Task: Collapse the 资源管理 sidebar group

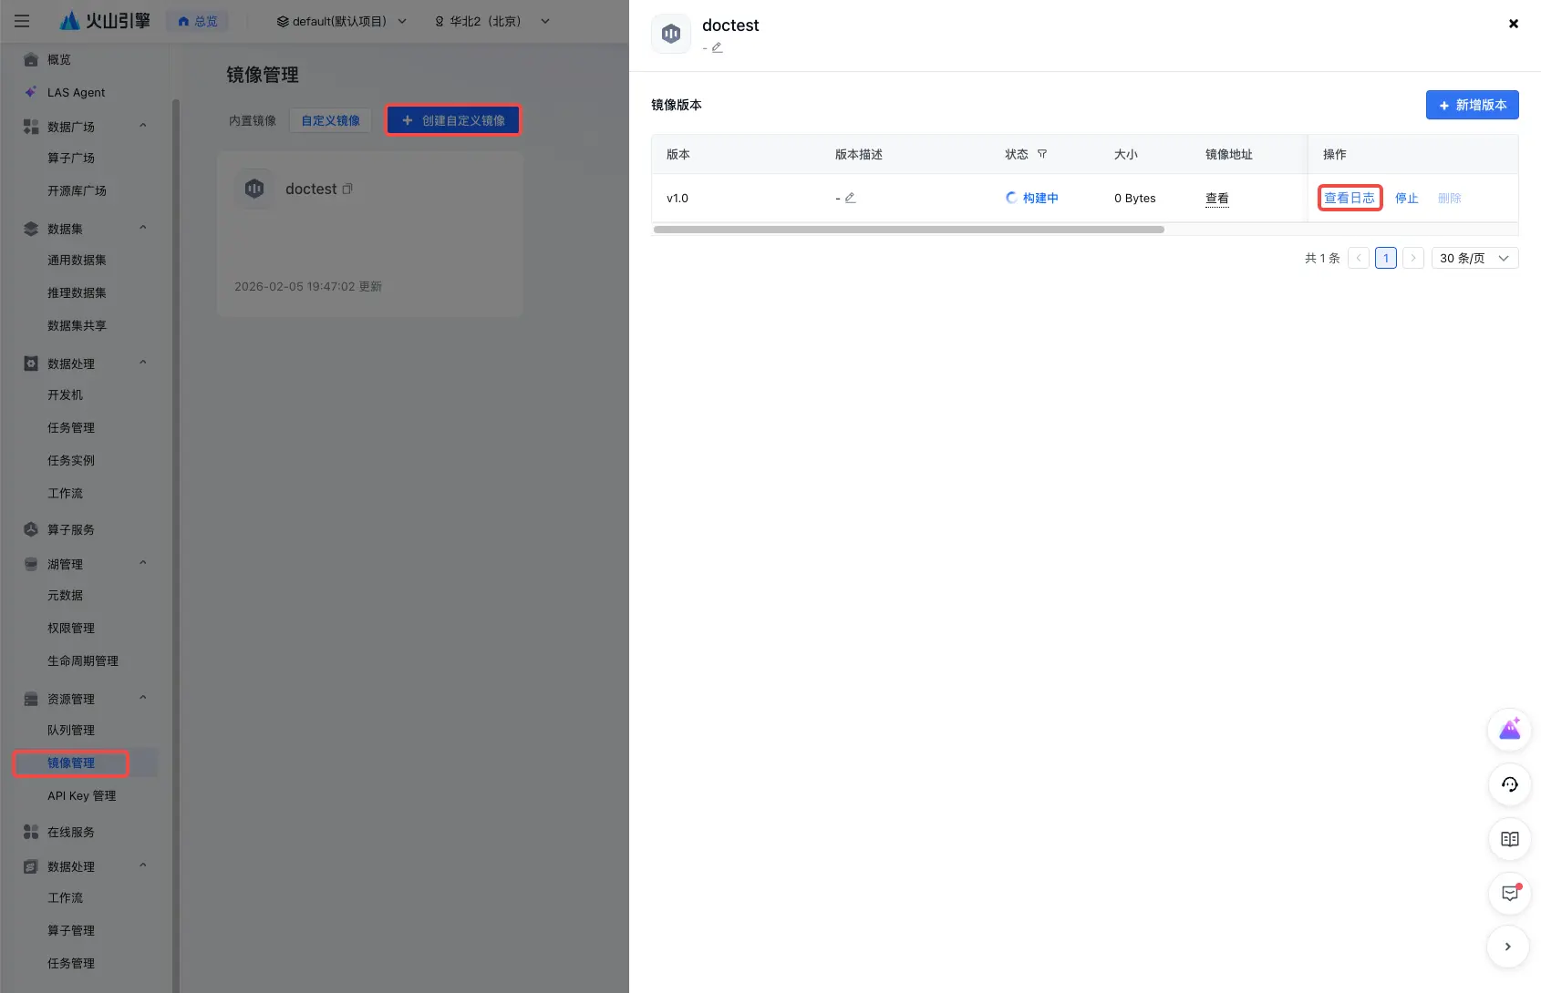Action: point(143,698)
